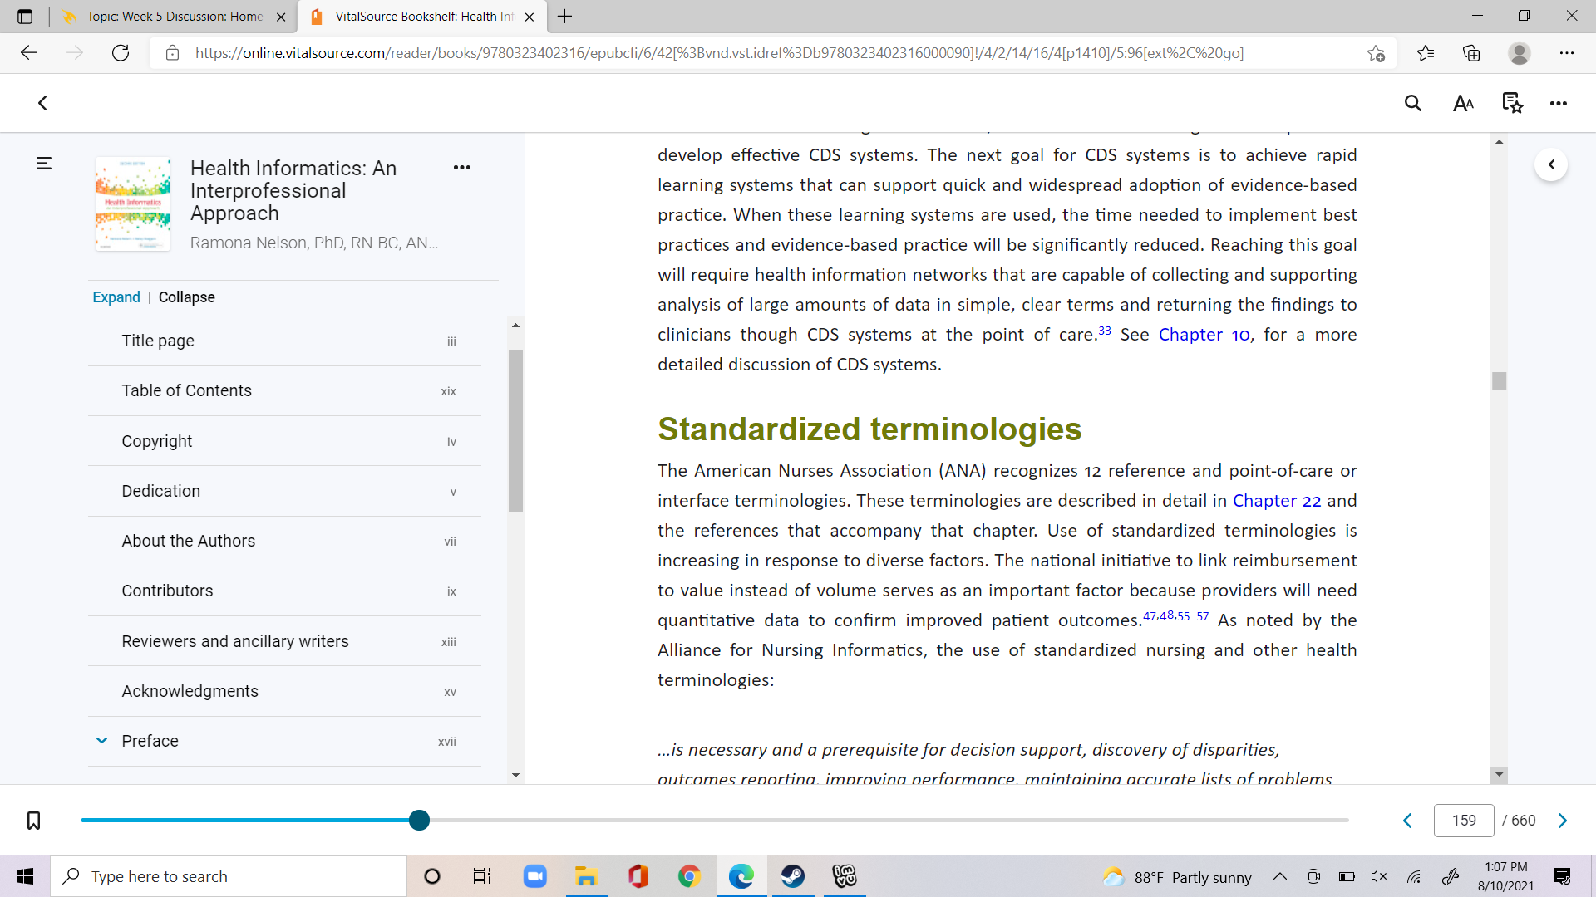This screenshot has height=897, width=1596.
Task: Collapse the right side panel arrow
Action: (x=1551, y=164)
